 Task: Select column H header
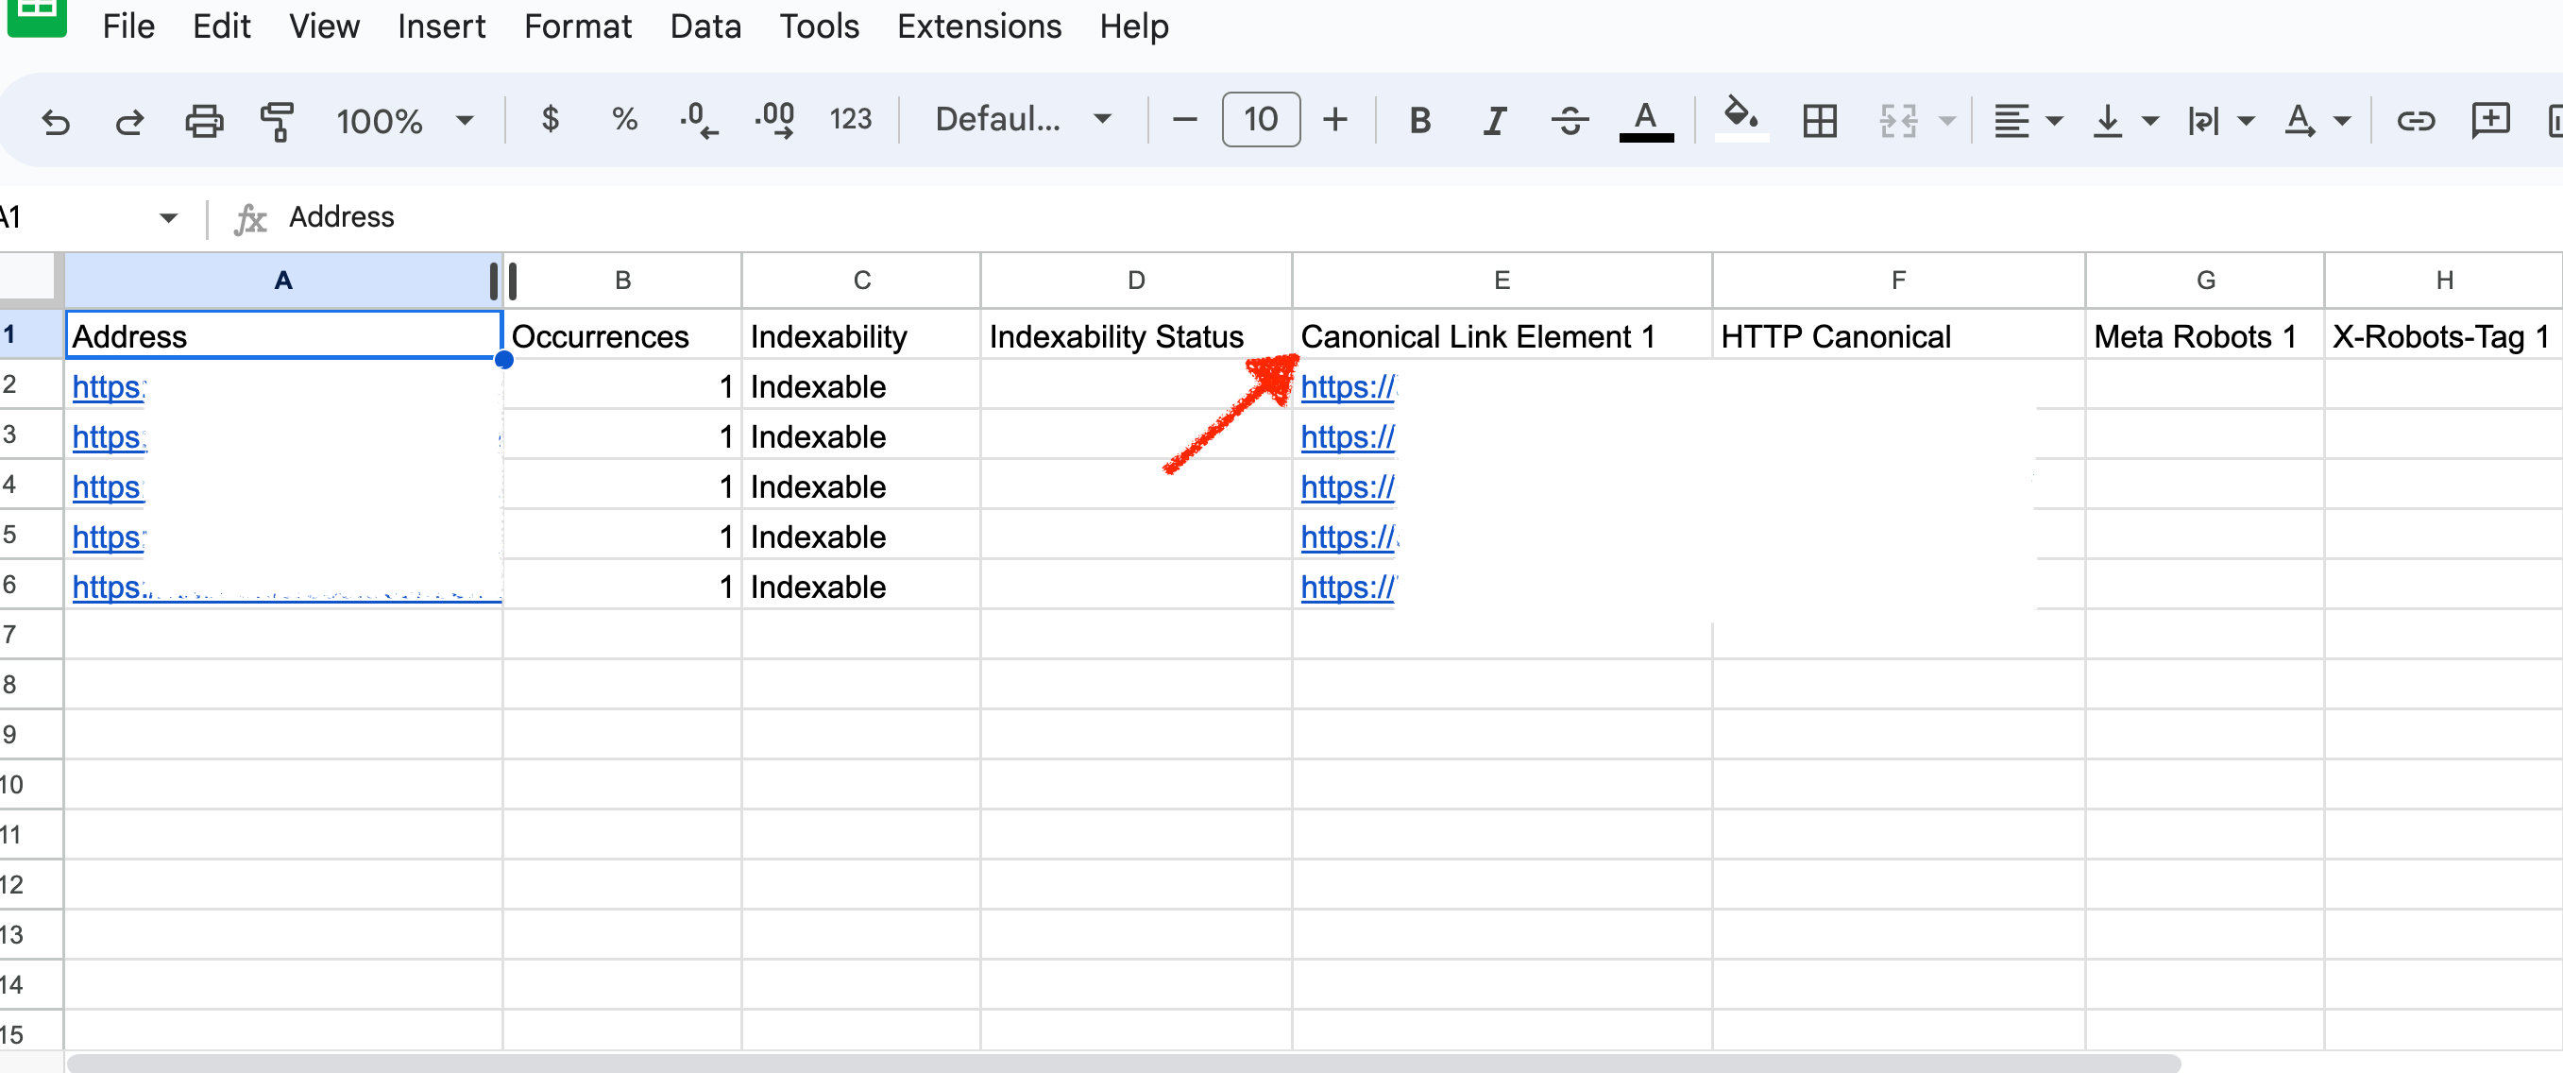click(2444, 280)
